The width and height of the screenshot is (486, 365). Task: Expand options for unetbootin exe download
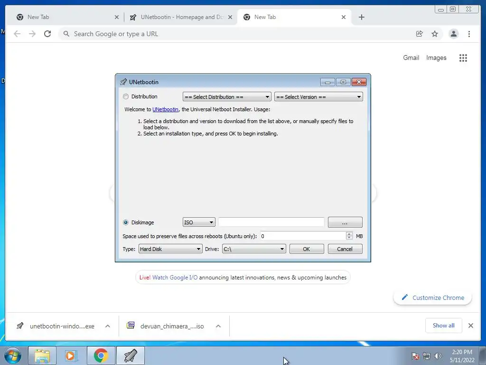tap(108, 326)
